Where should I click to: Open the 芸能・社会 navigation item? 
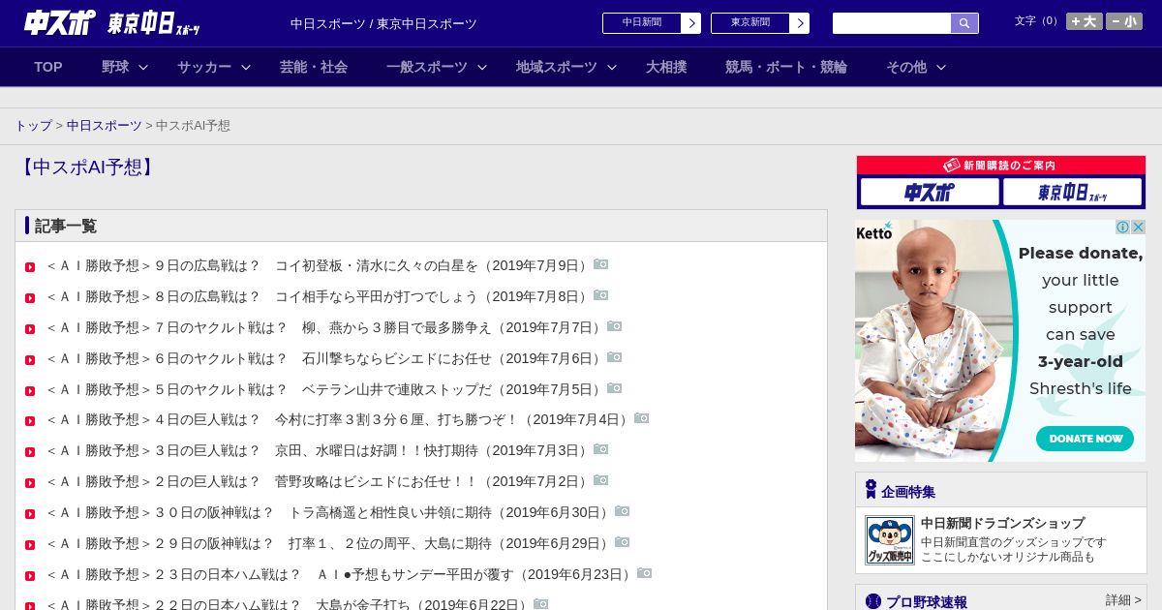coord(314,67)
